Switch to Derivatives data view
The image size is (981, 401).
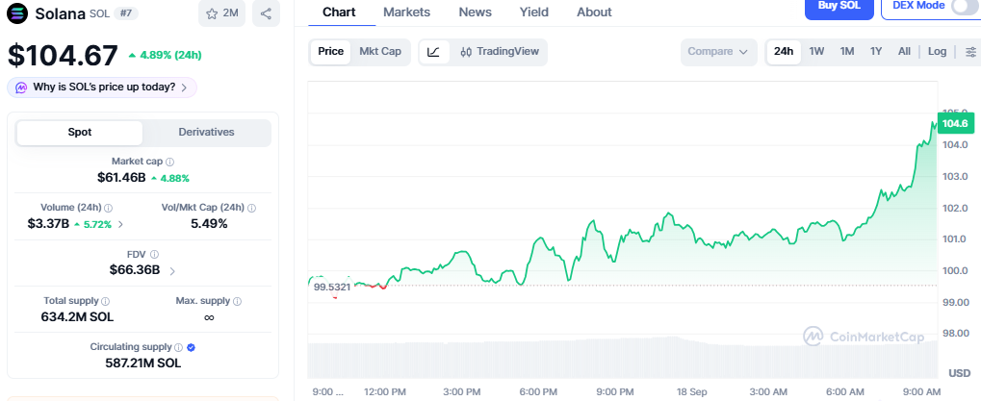pos(206,133)
